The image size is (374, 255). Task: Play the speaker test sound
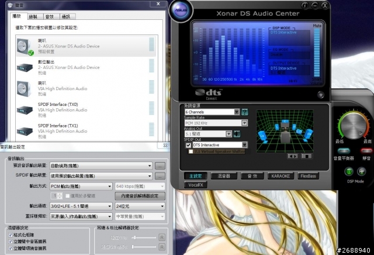(x=293, y=156)
